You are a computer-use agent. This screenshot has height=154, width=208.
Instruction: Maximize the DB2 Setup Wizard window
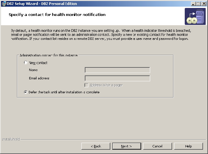pos(198,4)
